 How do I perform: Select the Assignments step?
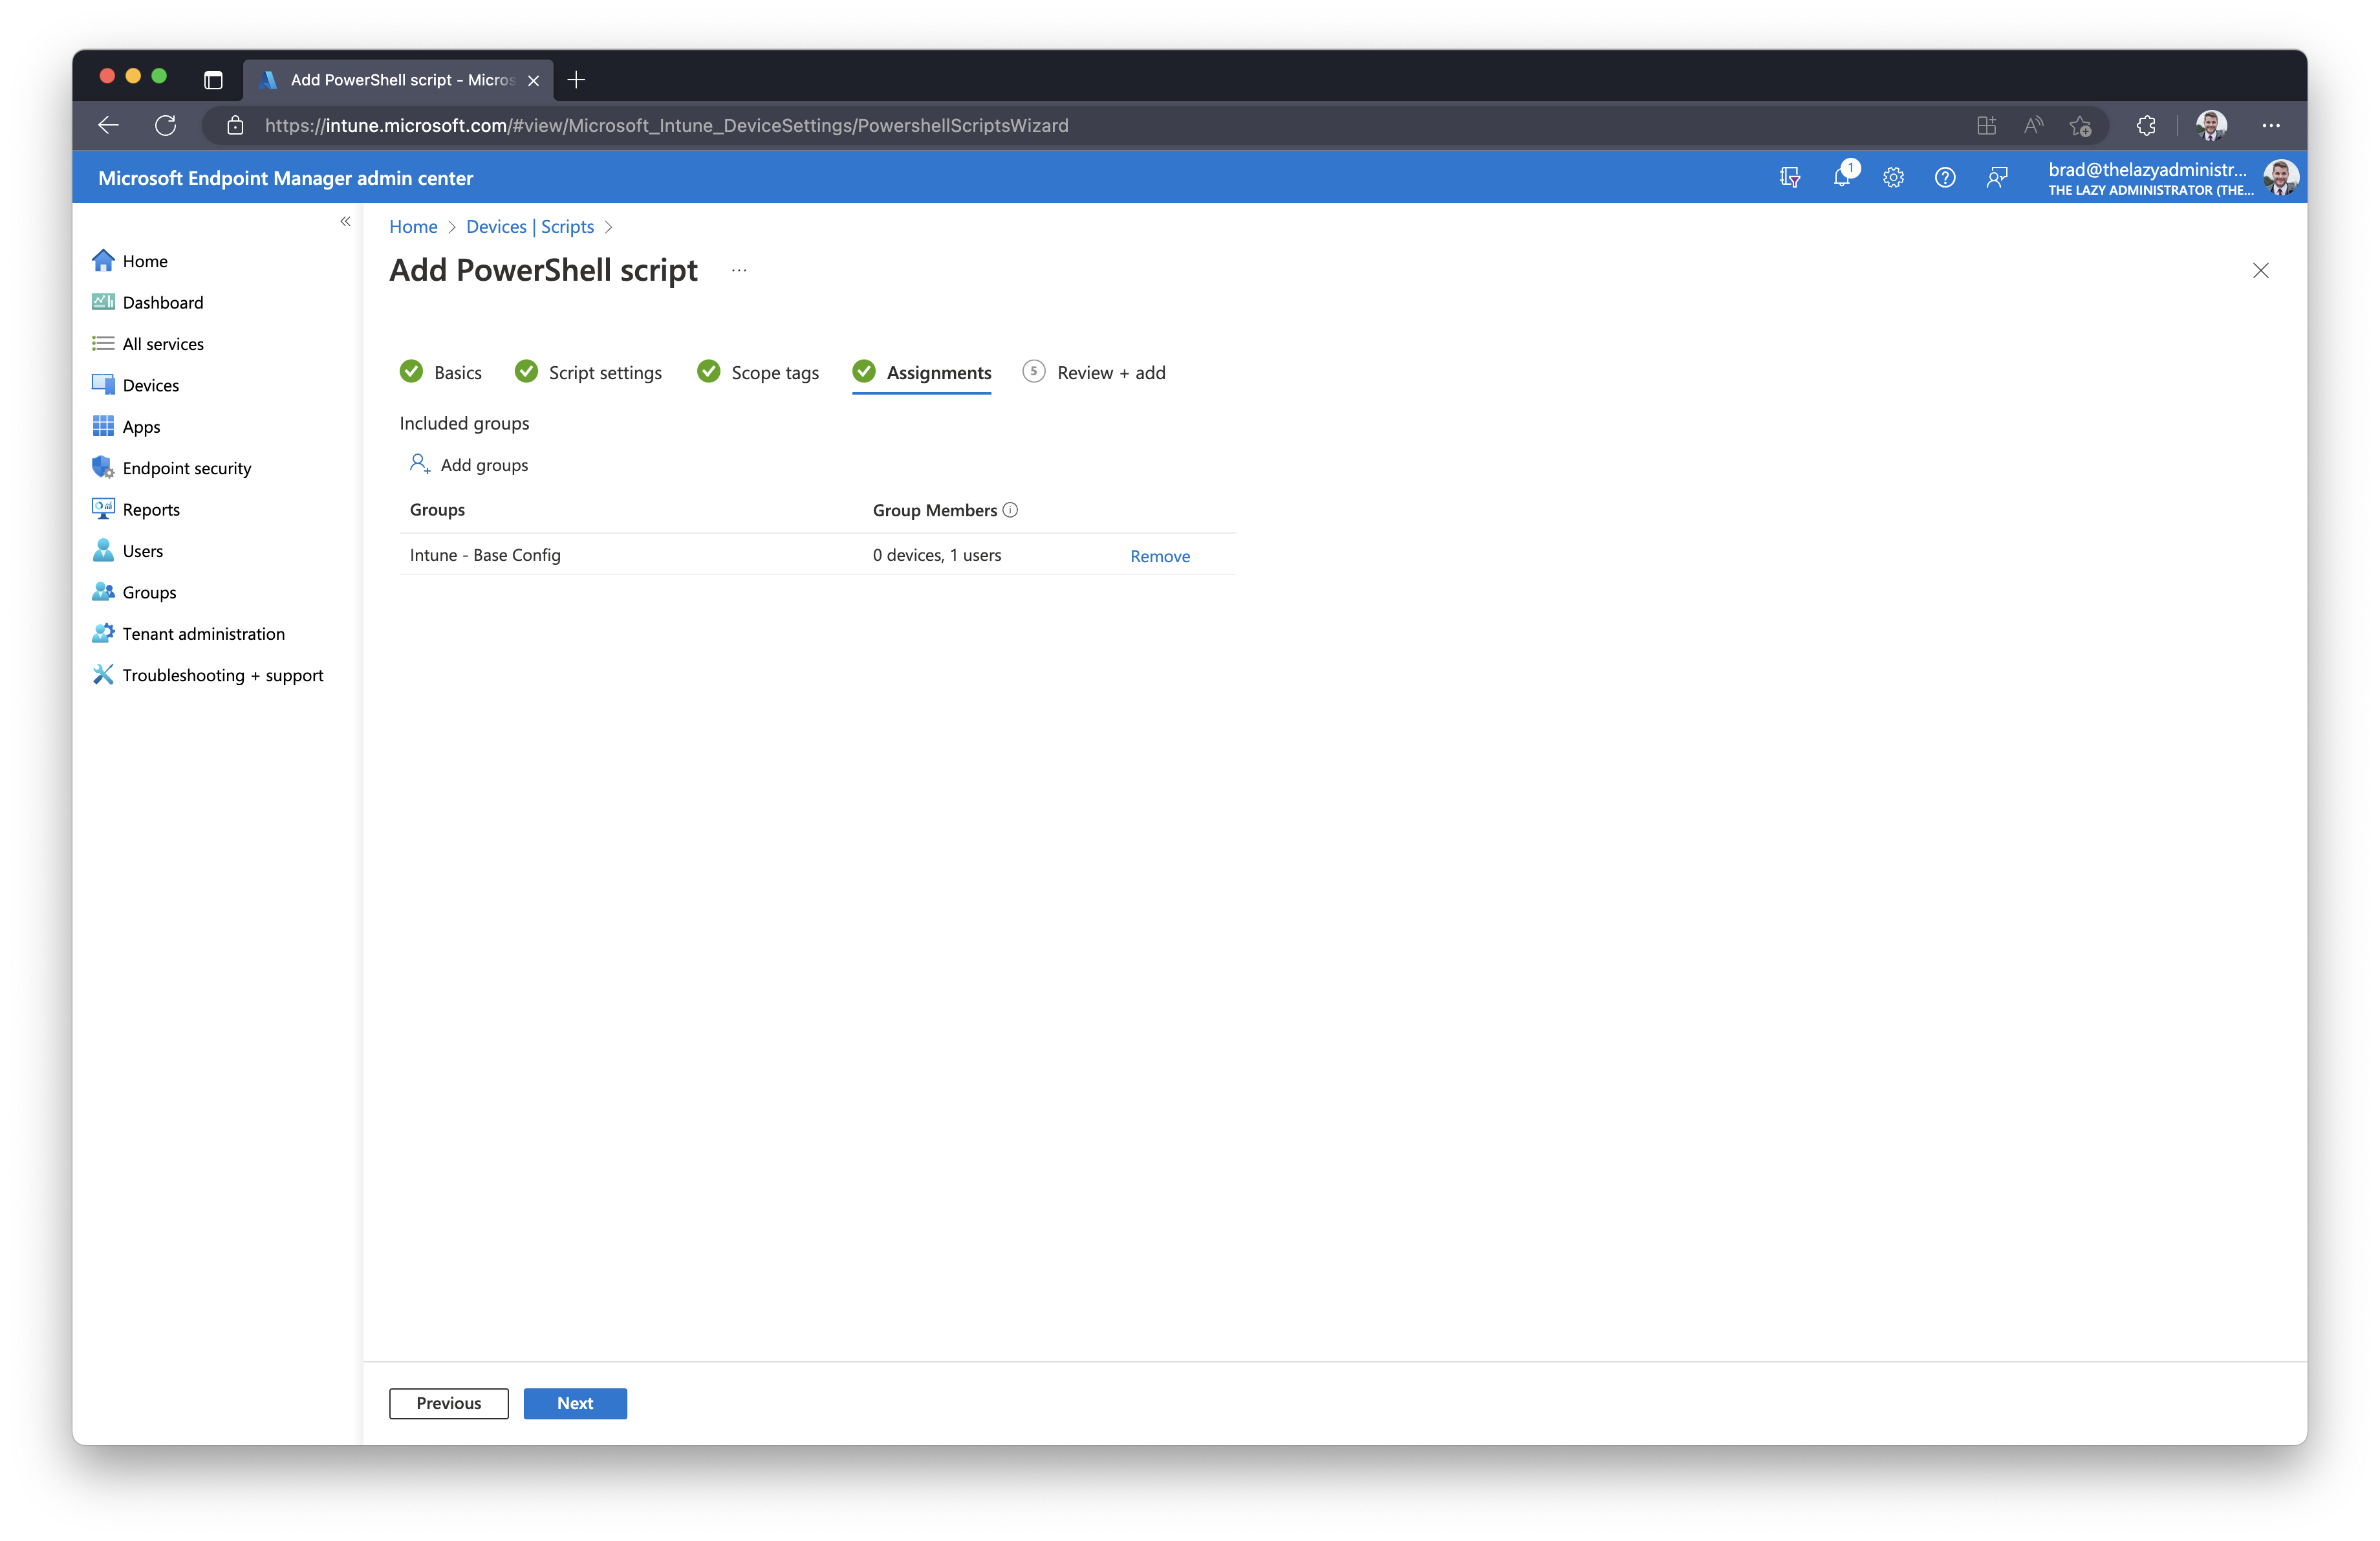pos(922,372)
